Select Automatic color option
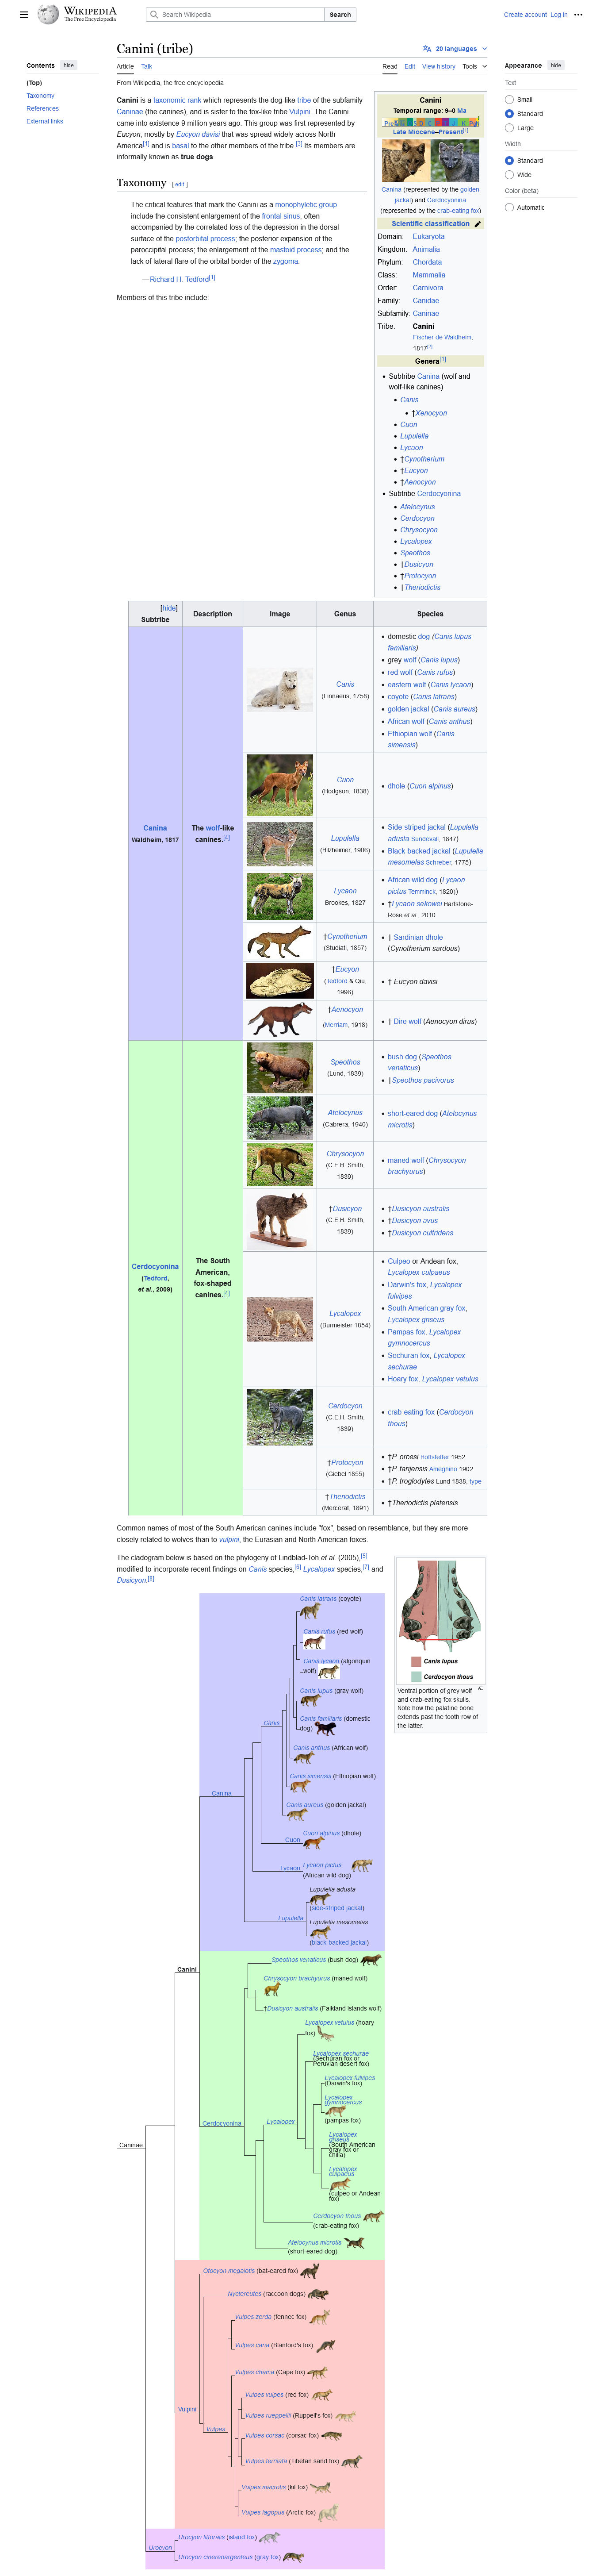The height and width of the screenshot is (2576, 604). pyautogui.click(x=509, y=207)
